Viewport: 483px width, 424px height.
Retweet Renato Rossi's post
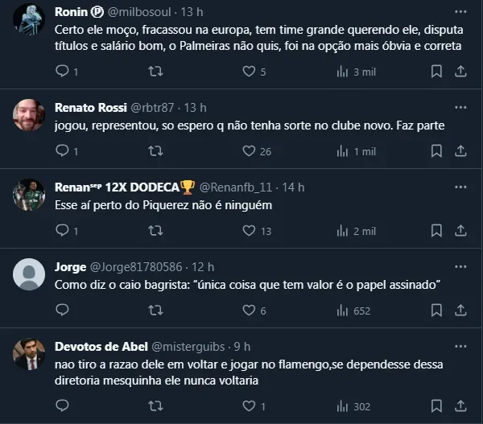point(156,150)
